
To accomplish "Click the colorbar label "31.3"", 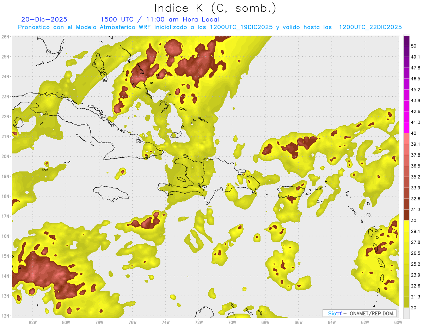I will click(x=416, y=210).
